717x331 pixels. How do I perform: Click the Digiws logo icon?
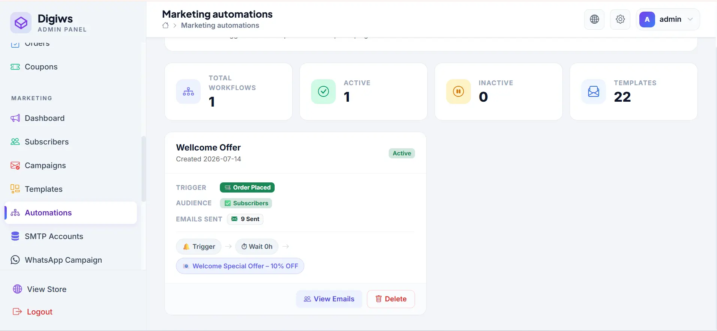pyautogui.click(x=21, y=23)
